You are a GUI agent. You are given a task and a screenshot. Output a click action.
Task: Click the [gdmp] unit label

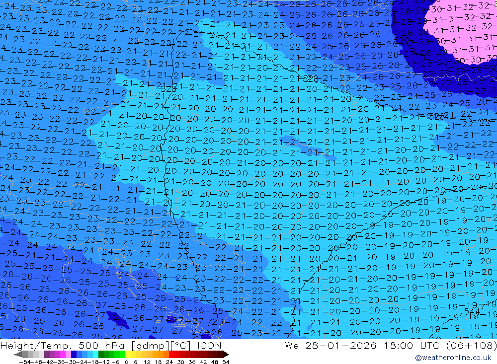coord(151,346)
